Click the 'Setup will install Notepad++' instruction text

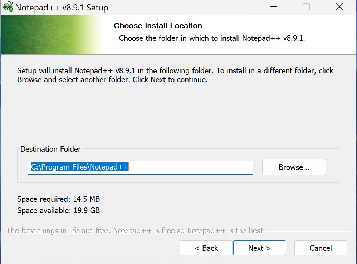pyautogui.click(x=175, y=75)
